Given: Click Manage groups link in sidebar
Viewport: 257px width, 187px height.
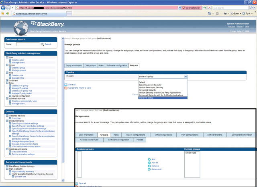Looking at the screenshot, I should tap(19, 70).
